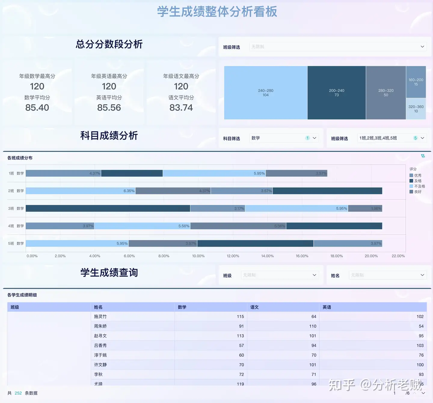Click 1班 bar segment labeled 3.57%
433x403 pixels.
tap(296, 173)
